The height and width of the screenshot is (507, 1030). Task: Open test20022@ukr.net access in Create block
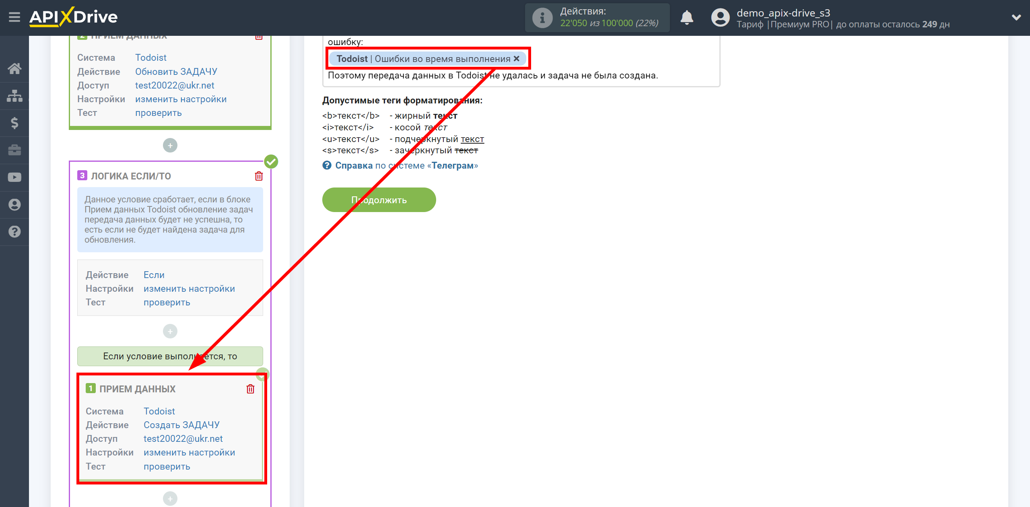(183, 439)
